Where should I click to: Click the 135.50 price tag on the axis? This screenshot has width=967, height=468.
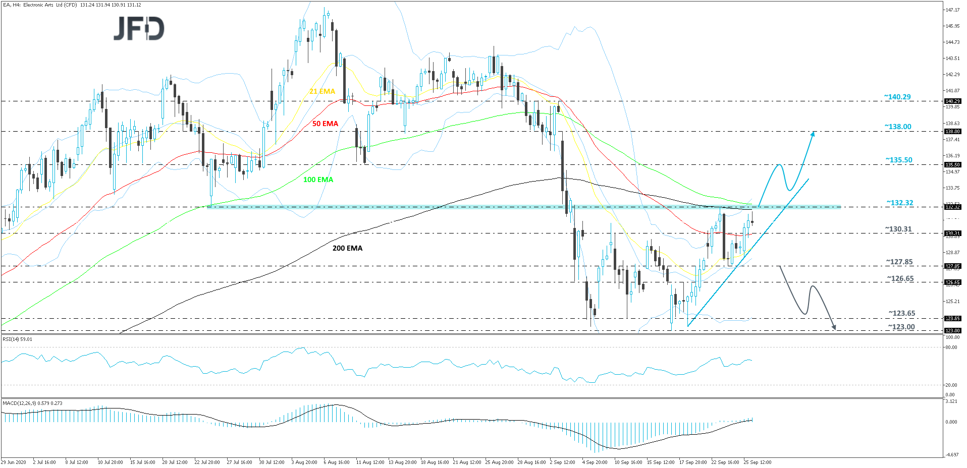point(952,165)
